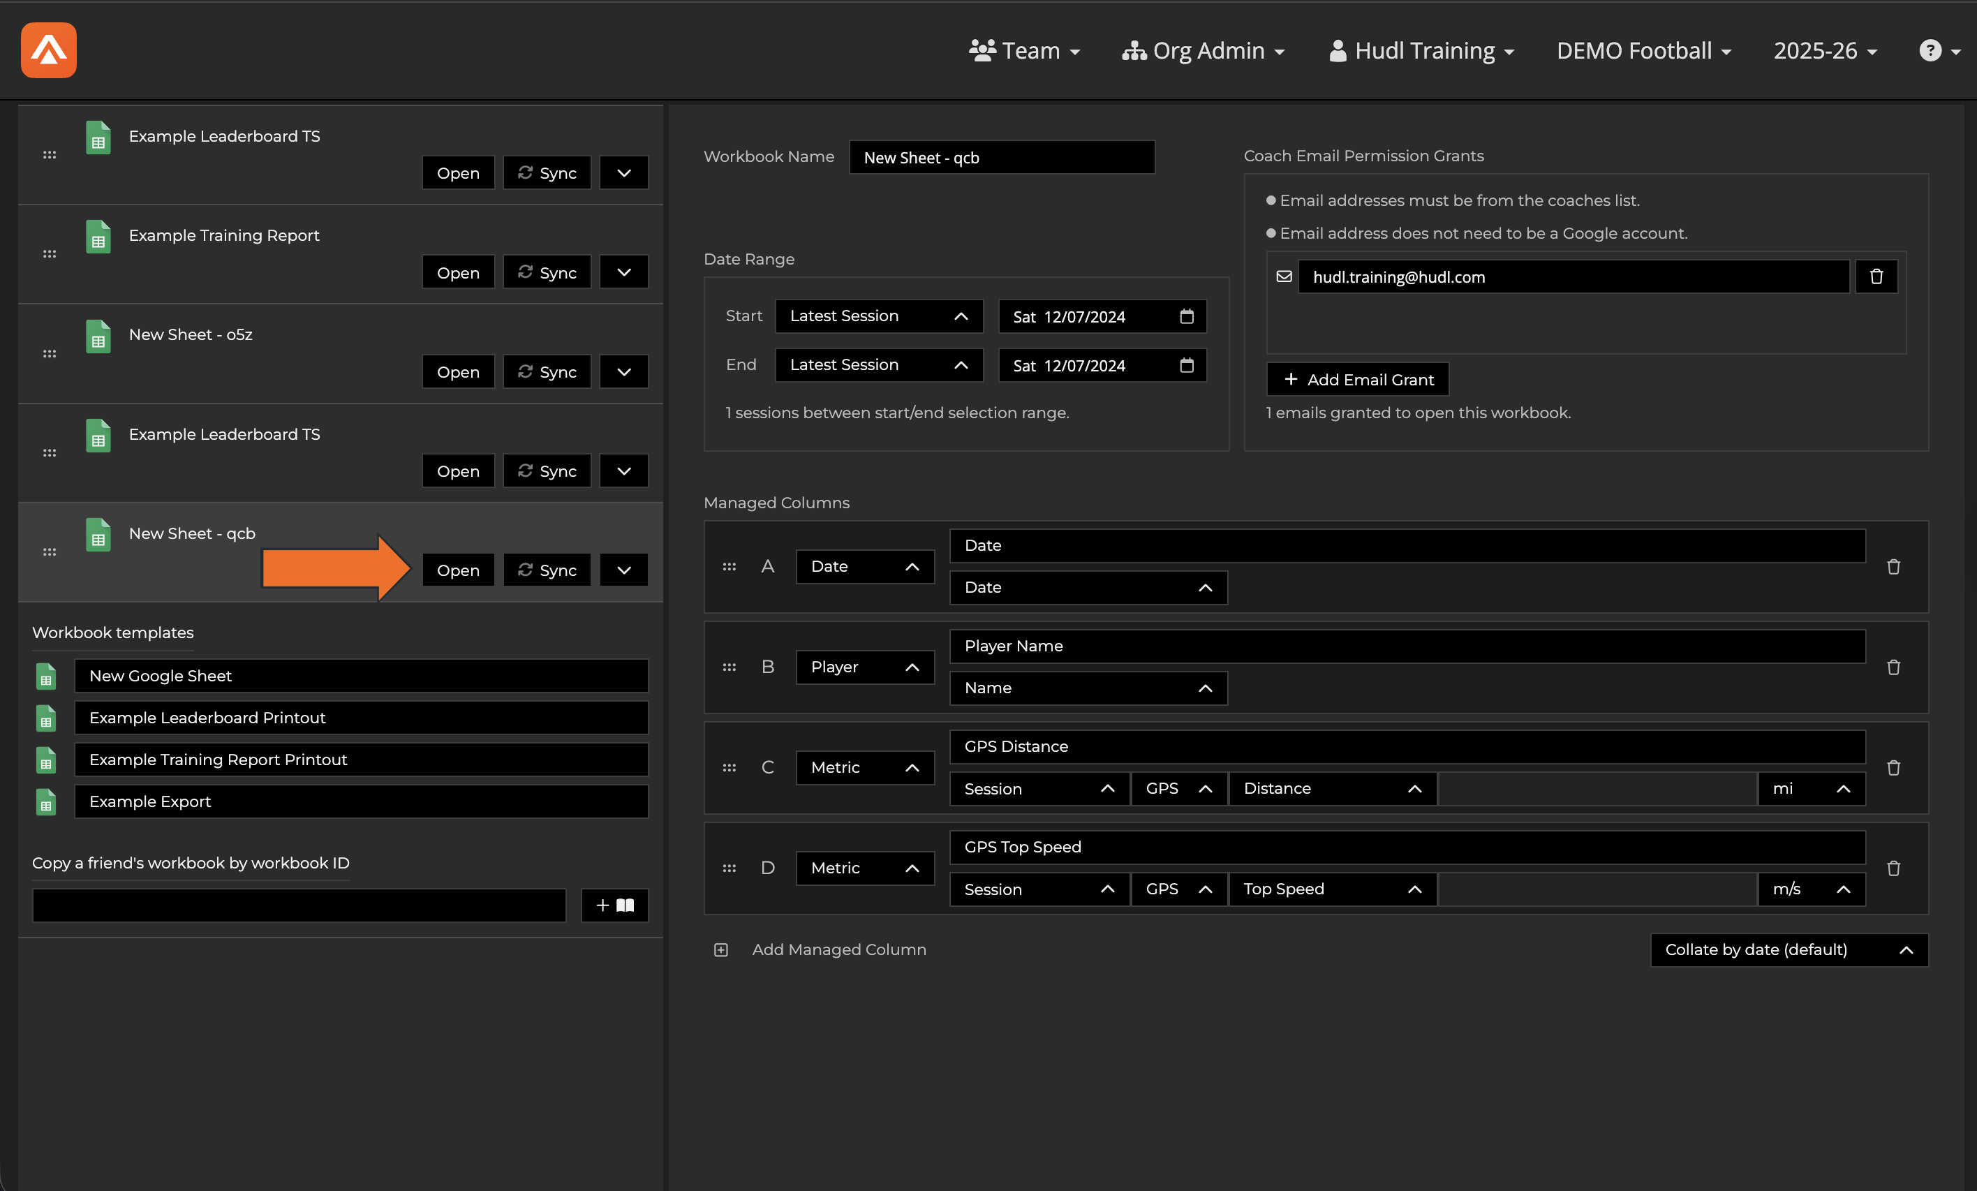This screenshot has height=1191, width=1977.
Task: Remove the GPS Distance column C
Action: coord(1893,767)
